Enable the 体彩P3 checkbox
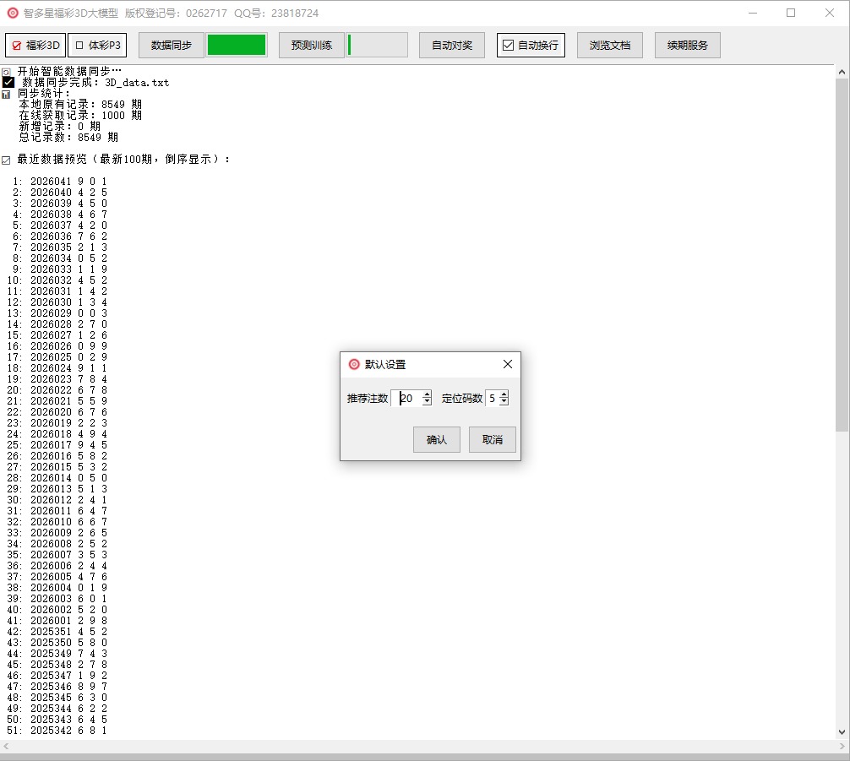Viewport: 850px width, 761px height. point(97,46)
